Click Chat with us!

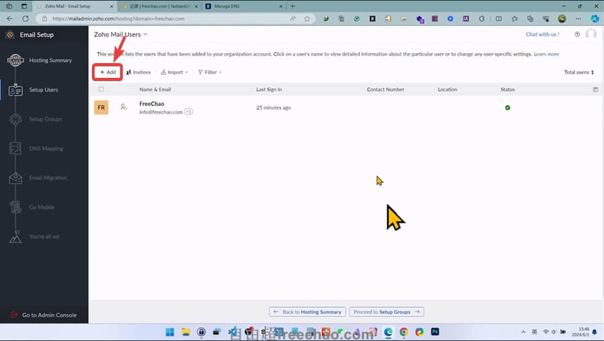tap(542, 34)
